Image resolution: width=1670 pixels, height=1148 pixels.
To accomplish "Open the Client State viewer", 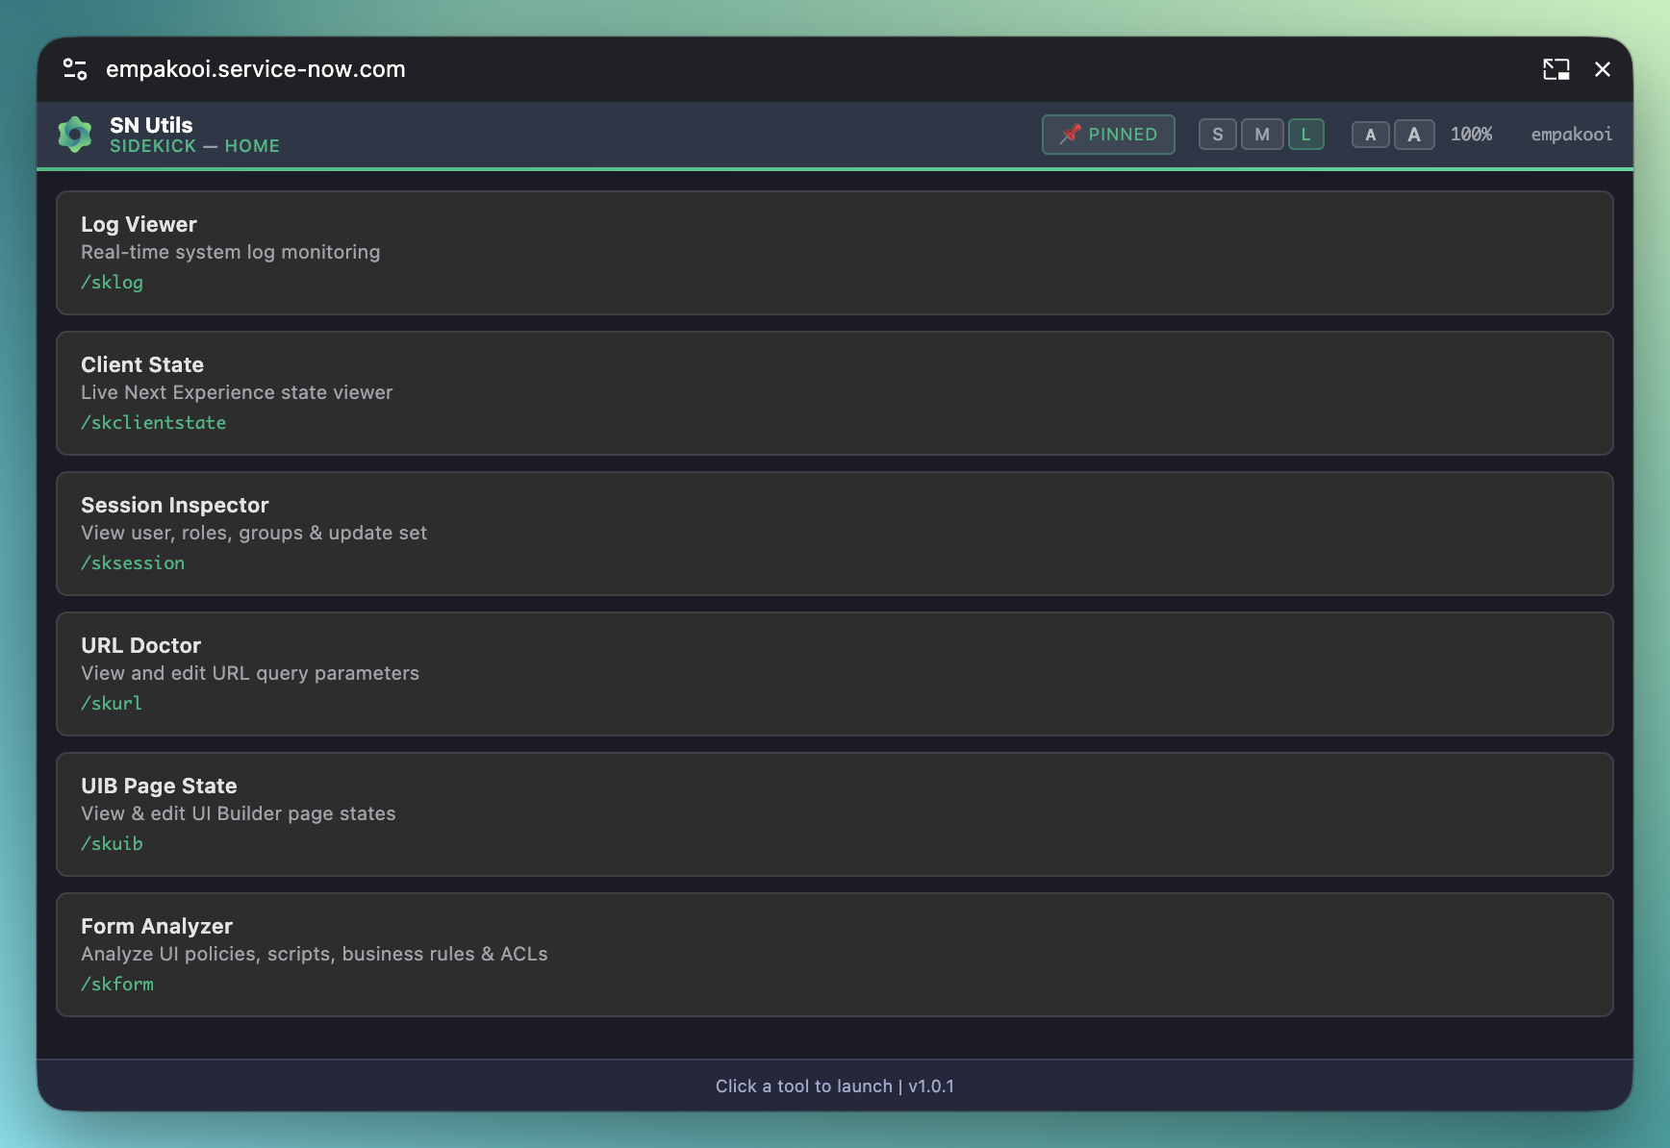I will click(x=835, y=393).
